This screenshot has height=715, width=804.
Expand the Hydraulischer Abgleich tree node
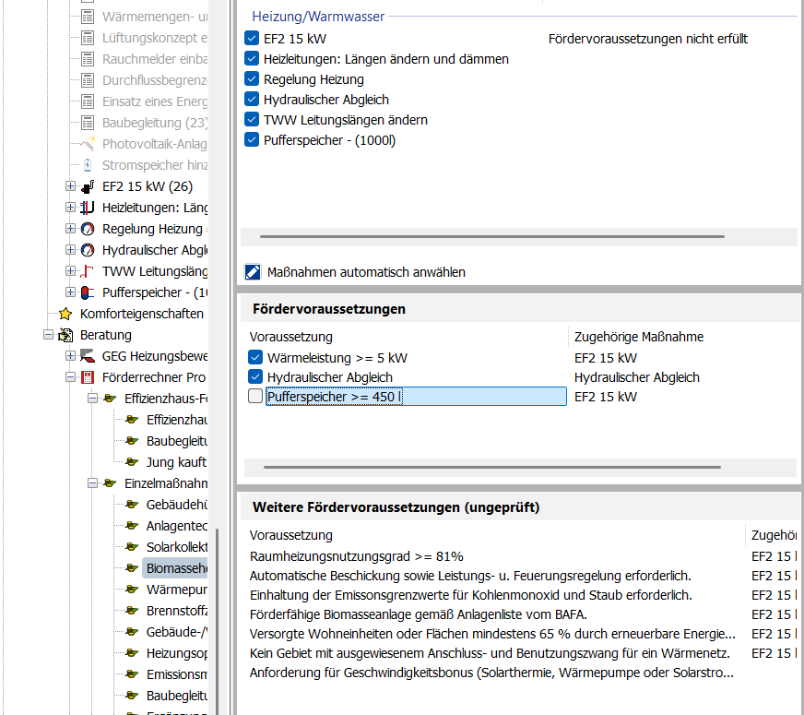click(x=71, y=250)
